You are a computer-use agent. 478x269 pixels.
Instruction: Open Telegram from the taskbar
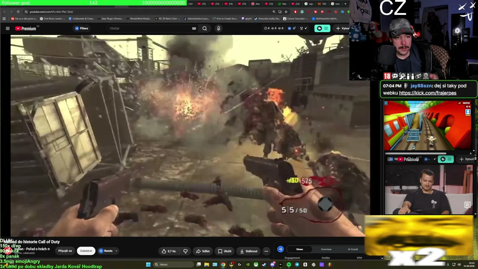coord(297,265)
